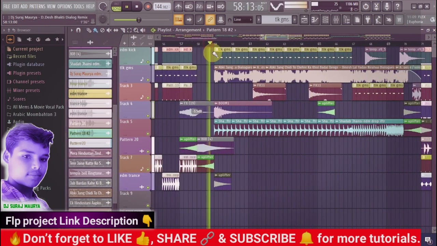This screenshot has height=246, width=437.
Task: Adjust the master pitch knob
Action: [103, 20]
